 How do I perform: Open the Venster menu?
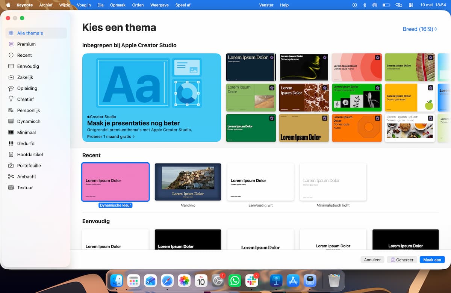[x=266, y=5]
